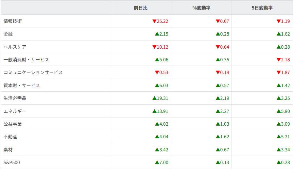This screenshot has height=170, width=294.
Task: Select the 金融 sector label
Action: click(8, 34)
